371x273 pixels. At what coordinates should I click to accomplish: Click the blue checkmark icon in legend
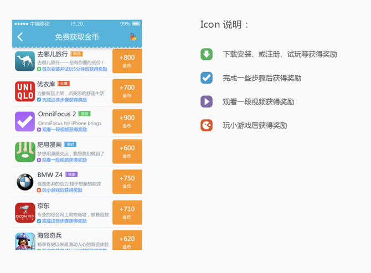tap(207, 78)
